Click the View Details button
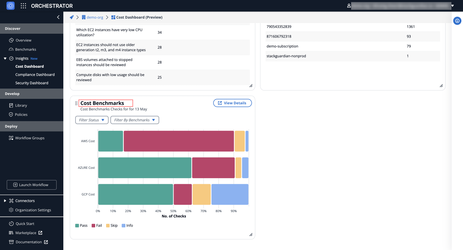The width and height of the screenshot is (463, 250). coord(232,103)
